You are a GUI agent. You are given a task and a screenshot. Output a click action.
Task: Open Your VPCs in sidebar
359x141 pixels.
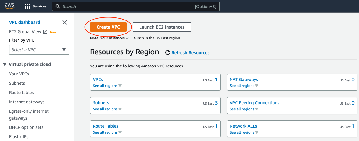pos(19,74)
